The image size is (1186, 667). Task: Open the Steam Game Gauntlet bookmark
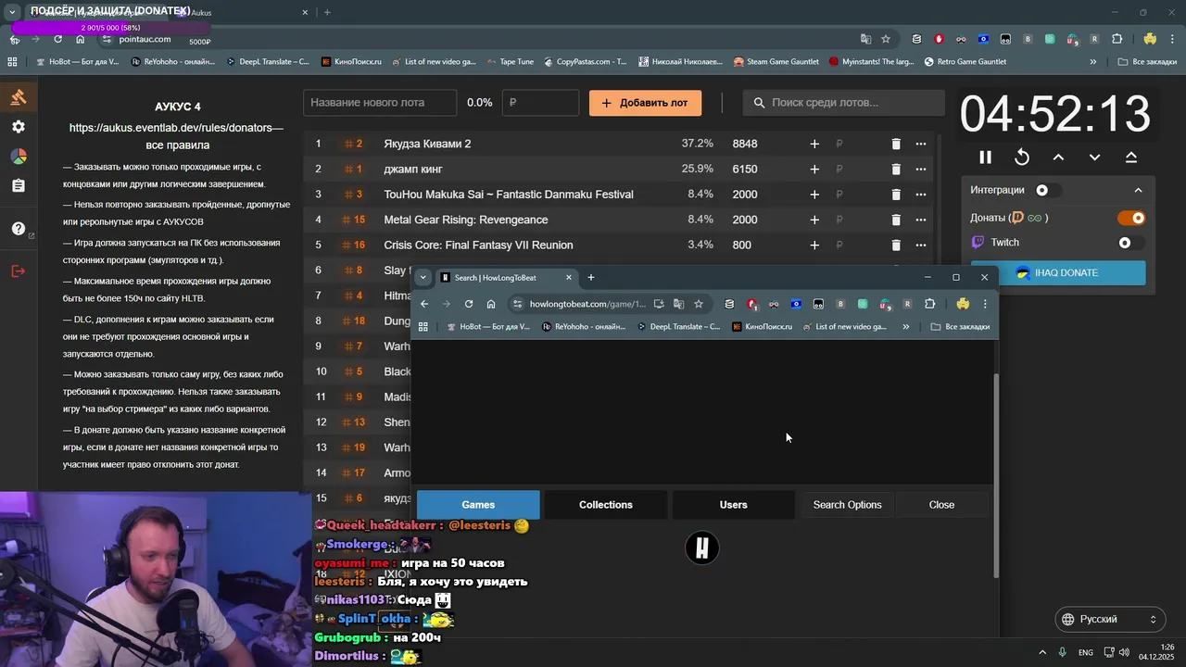pos(776,62)
